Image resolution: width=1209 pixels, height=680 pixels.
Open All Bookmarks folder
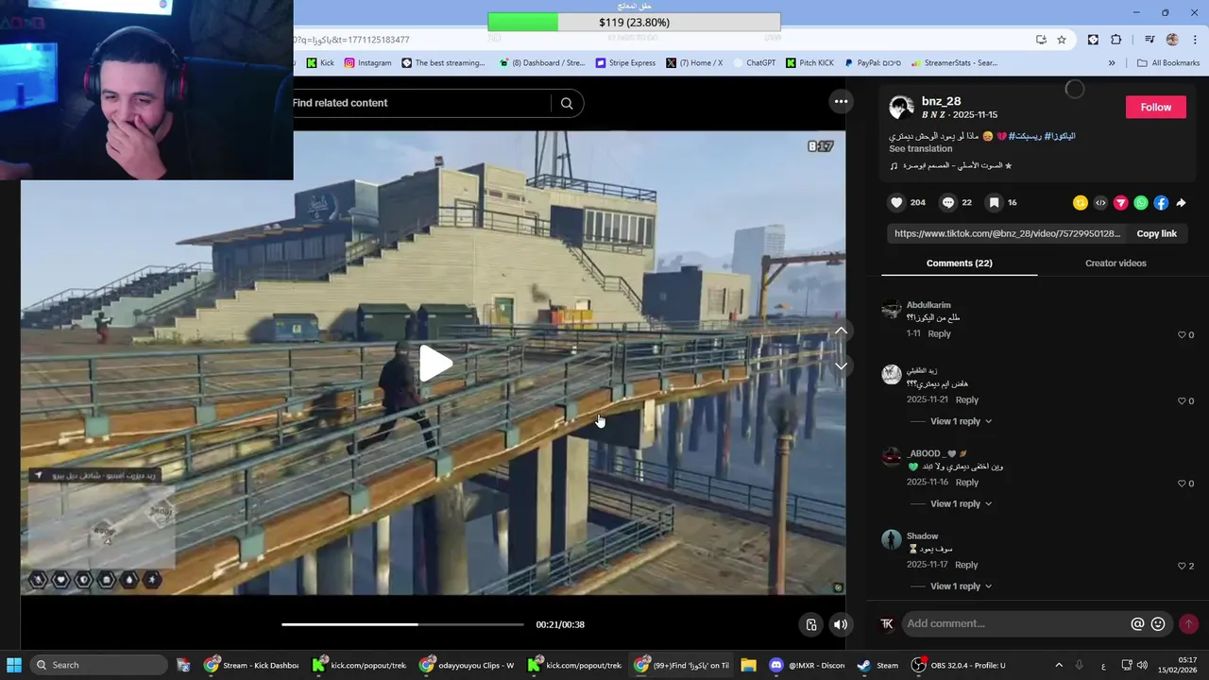click(x=1168, y=63)
